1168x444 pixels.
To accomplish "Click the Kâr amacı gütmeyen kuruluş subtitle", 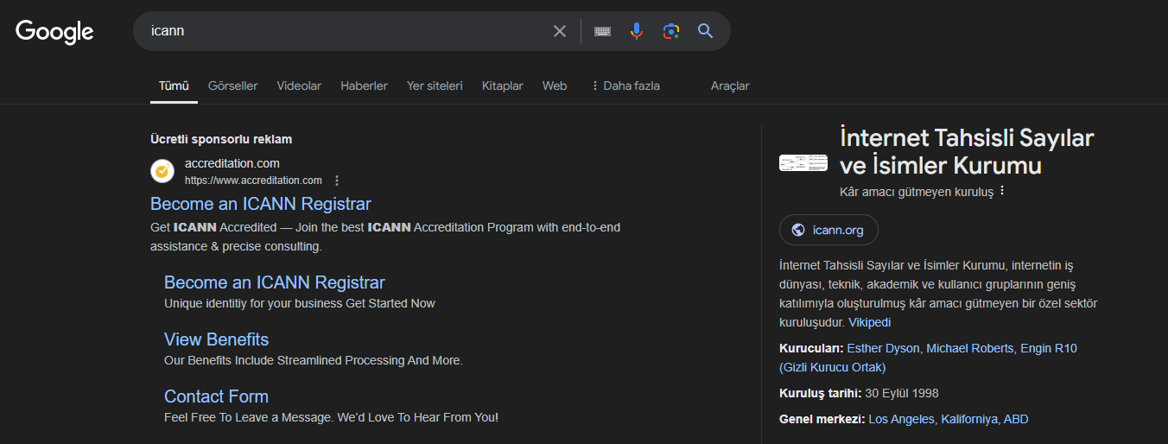I will point(917,192).
